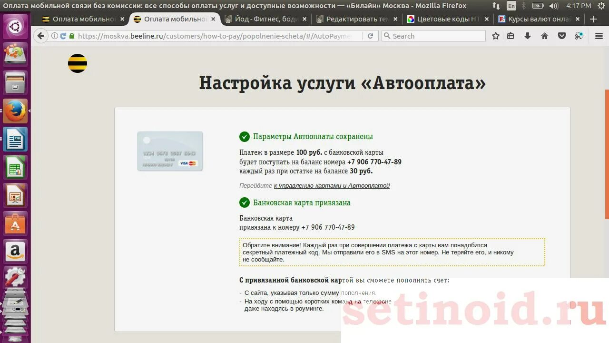This screenshot has width=609, height=343.
Task: Click the '100 руб.' payment amount
Action: click(x=309, y=152)
